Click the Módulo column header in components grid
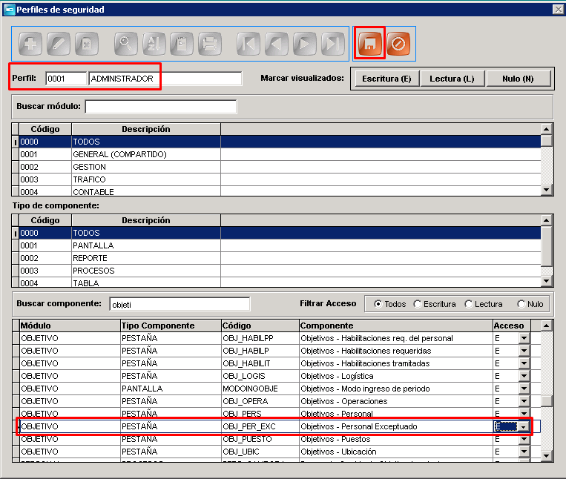 (x=70, y=326)
